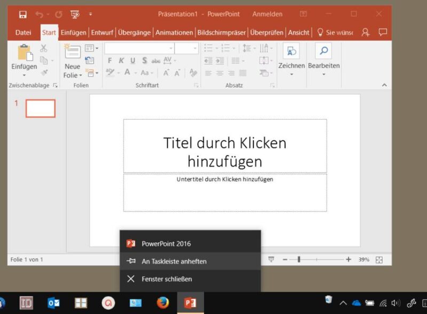
Task: Expand the font name dropdown
Action: pyautogui.click(x=169, y=49)
